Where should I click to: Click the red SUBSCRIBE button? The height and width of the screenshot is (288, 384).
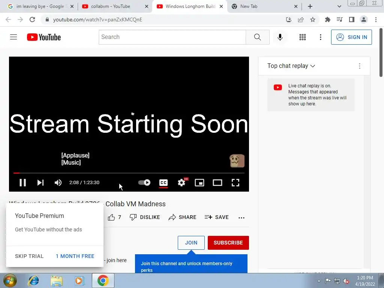pyautogui.click(x=228, y=243)
